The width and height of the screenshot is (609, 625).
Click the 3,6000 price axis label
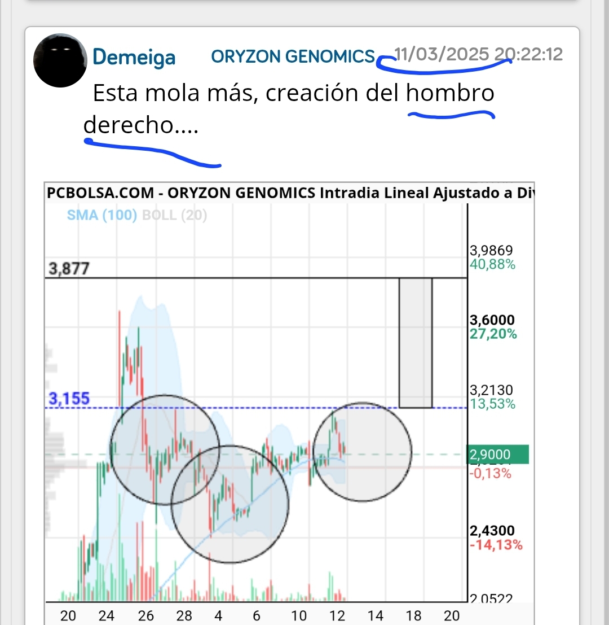click(x=492, y=320)
